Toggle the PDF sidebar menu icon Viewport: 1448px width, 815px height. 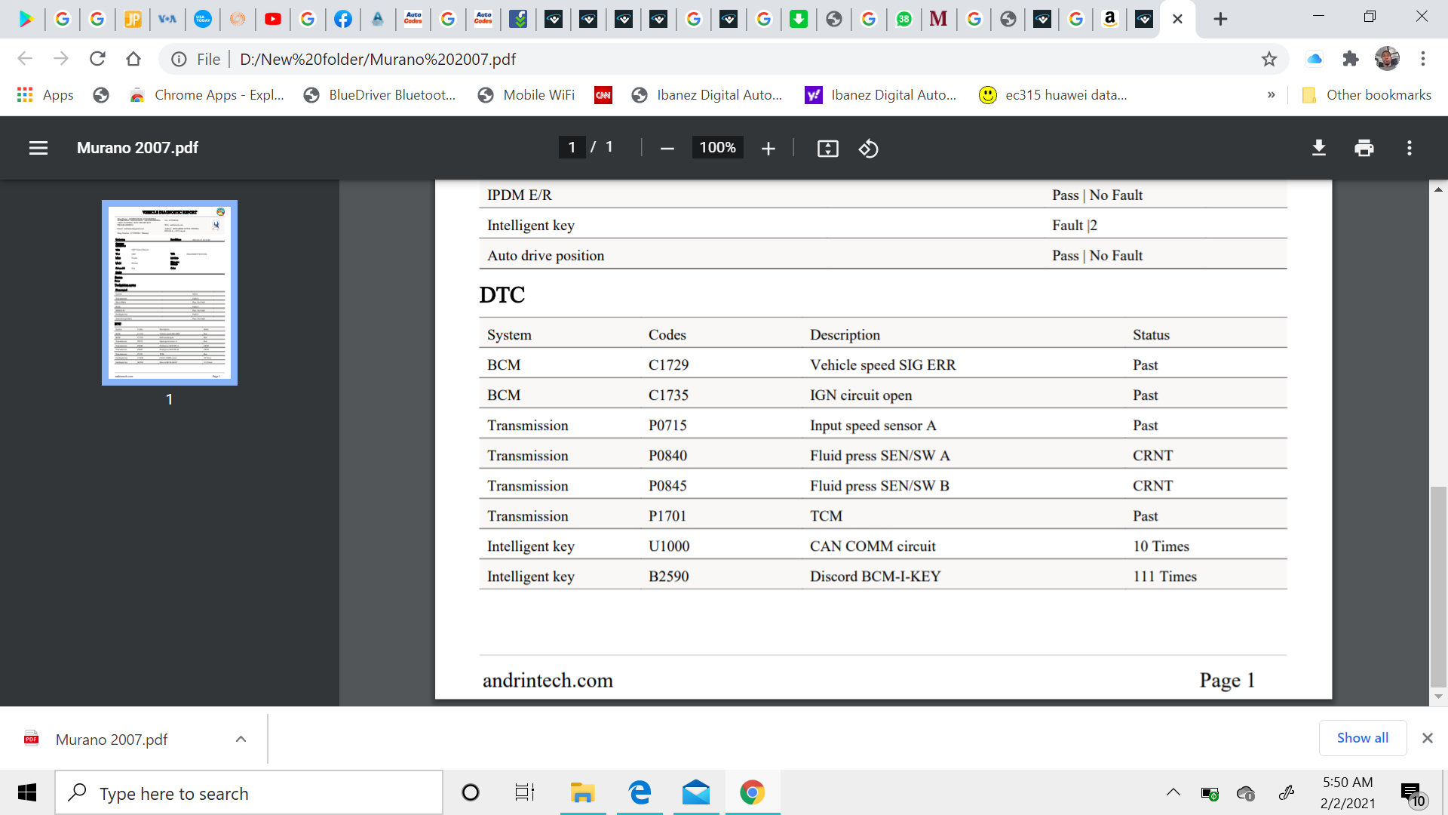pyautogui.click(x=38, y=148)
